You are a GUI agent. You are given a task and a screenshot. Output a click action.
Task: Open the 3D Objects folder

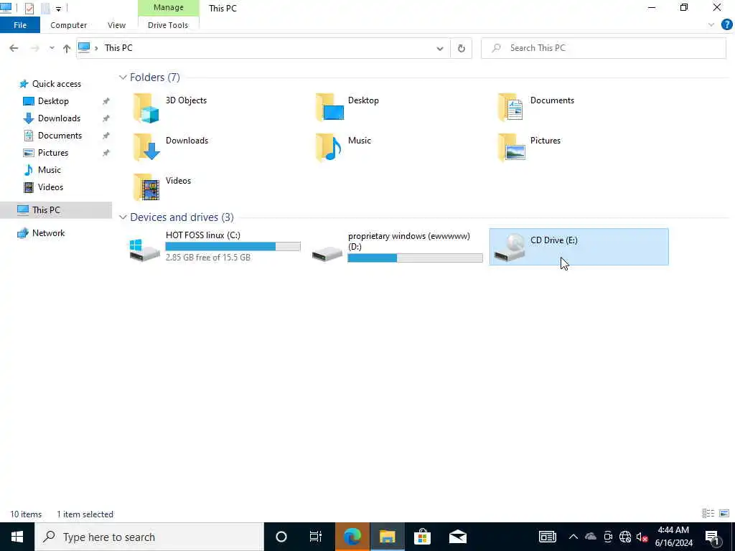(x=169, y=108)
